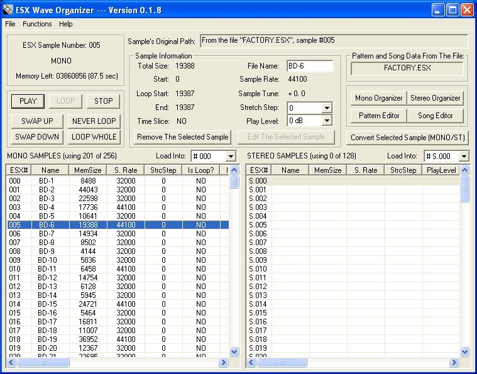Click stereo list vertical scroll up arrow
Screen dimensions: 477x374
[464, 170]
